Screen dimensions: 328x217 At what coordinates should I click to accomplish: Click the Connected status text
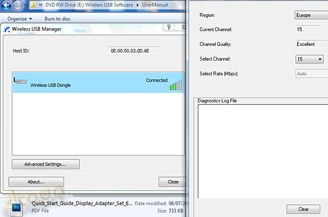pos(157,80)
